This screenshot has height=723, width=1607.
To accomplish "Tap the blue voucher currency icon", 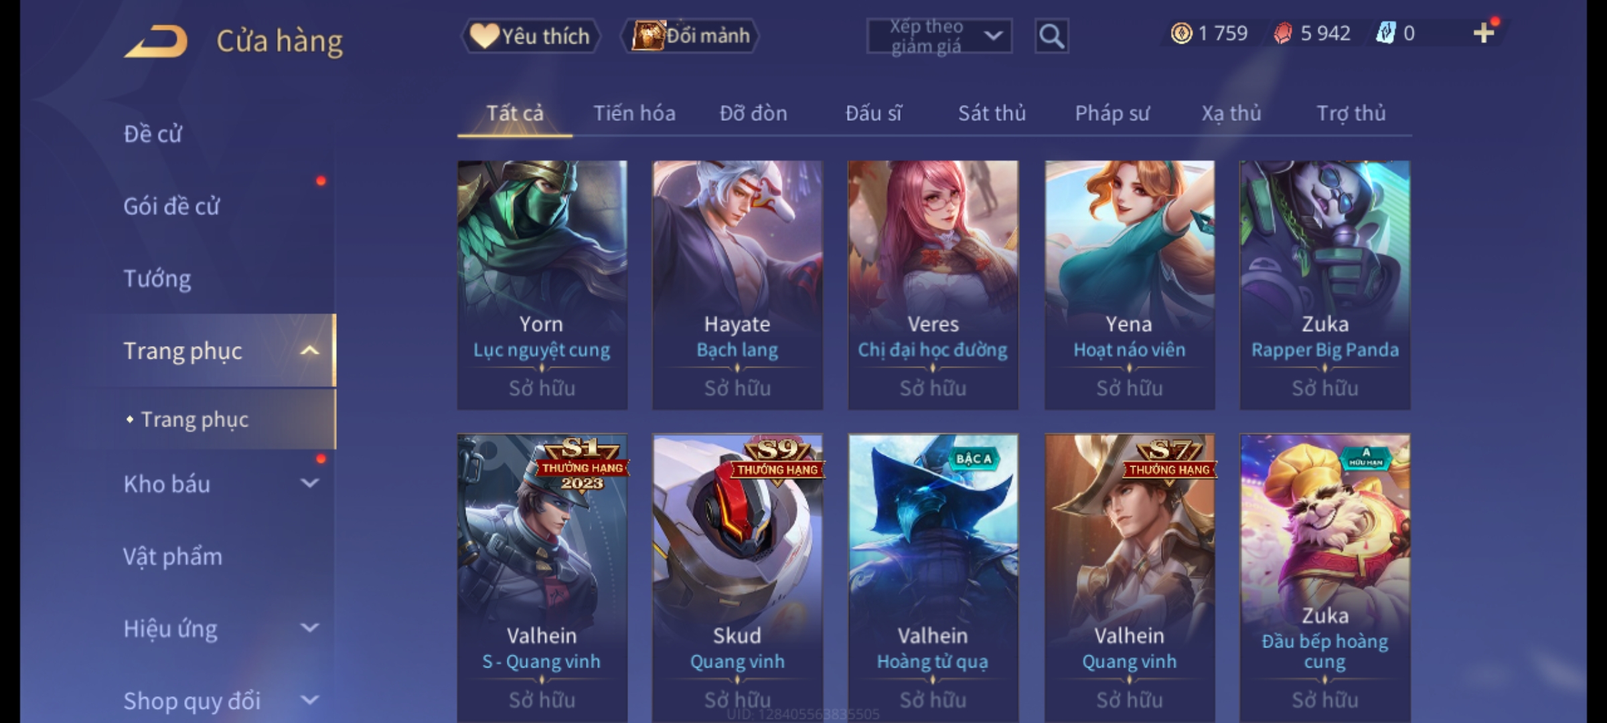I will pyautogui.click(x=1385, y=33).
